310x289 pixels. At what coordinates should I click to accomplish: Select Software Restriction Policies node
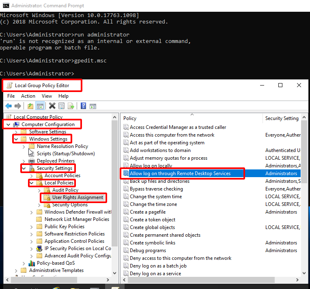pos(75,234)
